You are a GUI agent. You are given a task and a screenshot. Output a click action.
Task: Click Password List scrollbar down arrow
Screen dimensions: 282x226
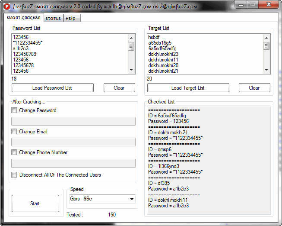point(131,70)
